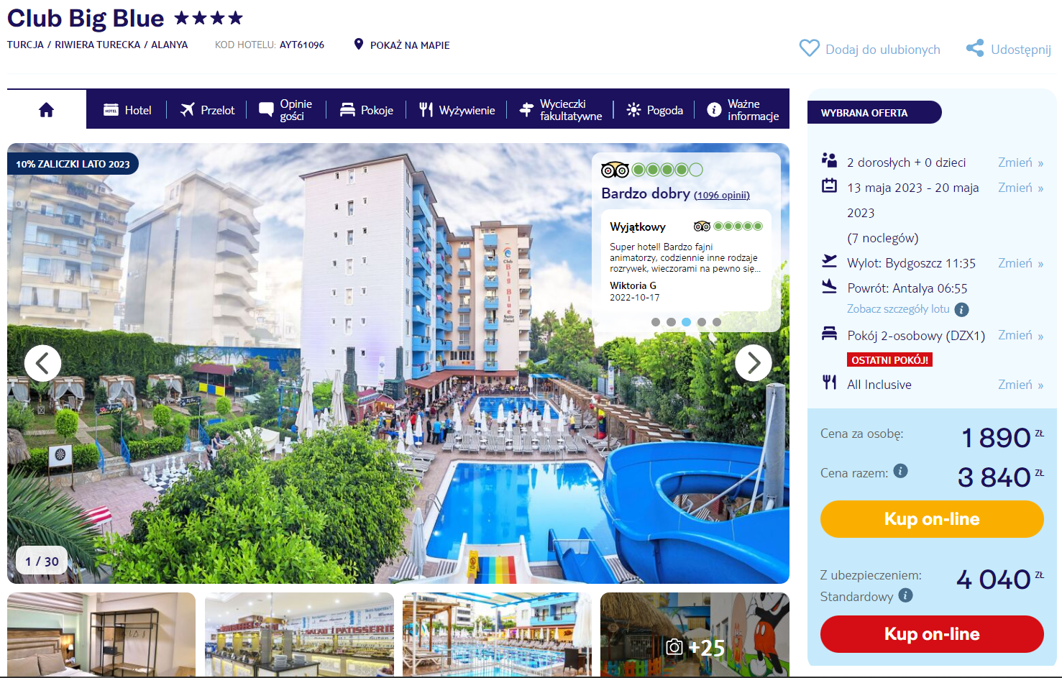Open the Opinie gości tab
The image size is (1062, 678).
[x=285, y=110]
